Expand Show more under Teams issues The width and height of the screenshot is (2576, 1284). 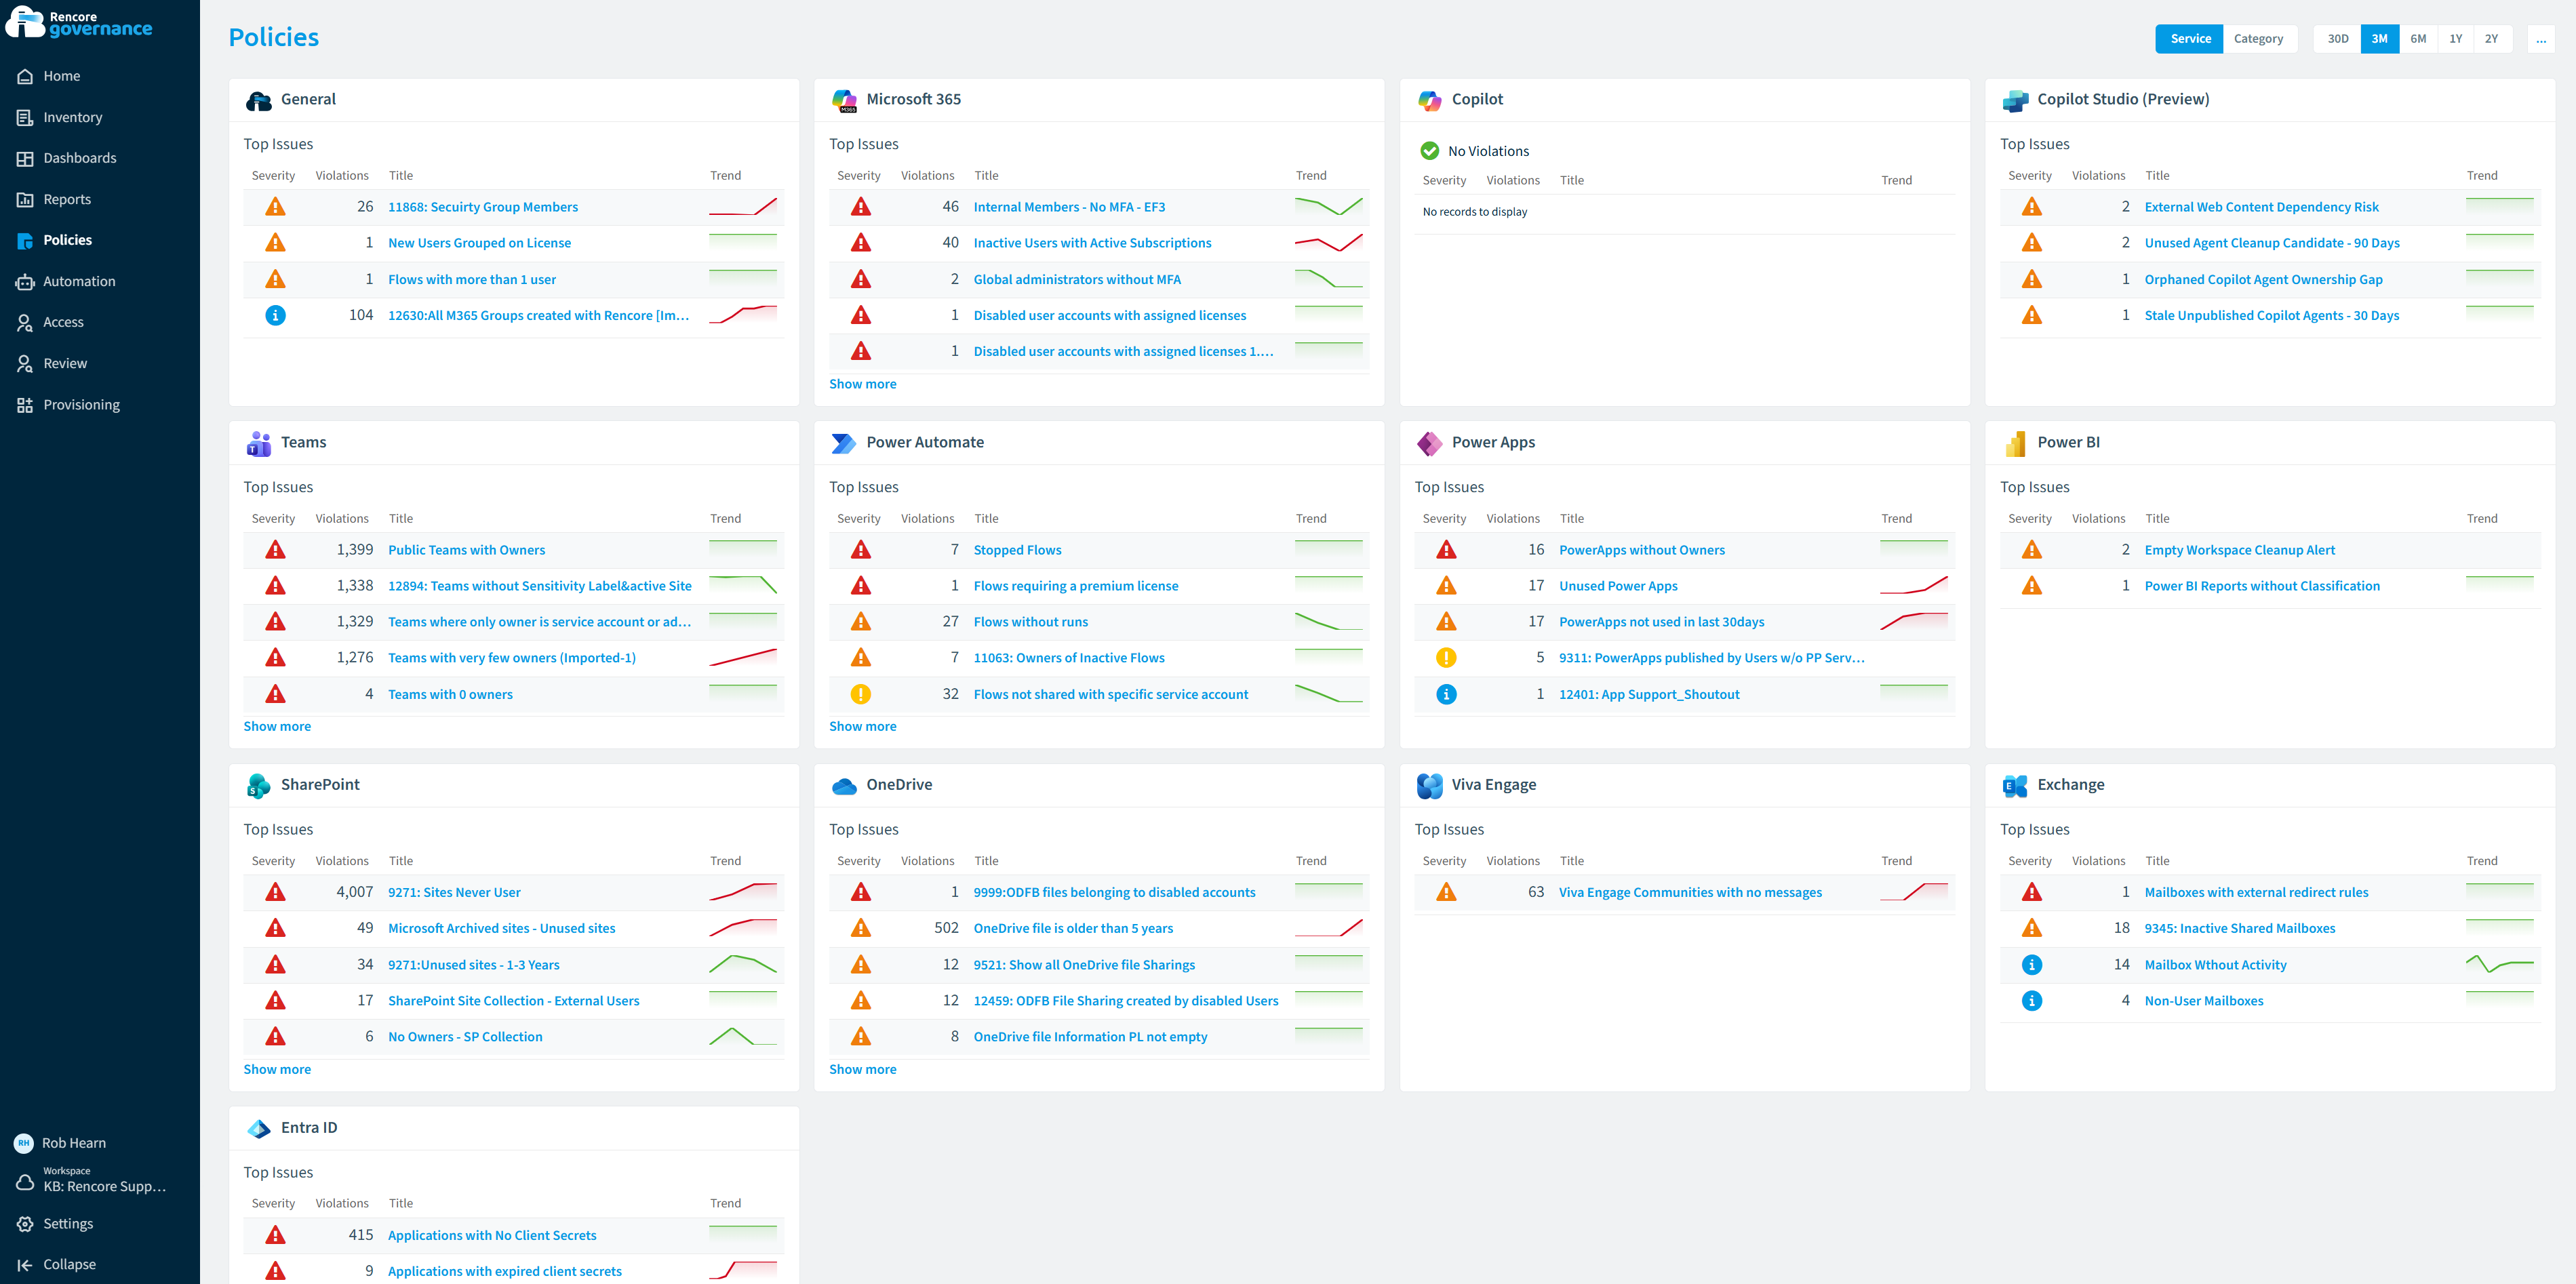[x=277, y=727]
